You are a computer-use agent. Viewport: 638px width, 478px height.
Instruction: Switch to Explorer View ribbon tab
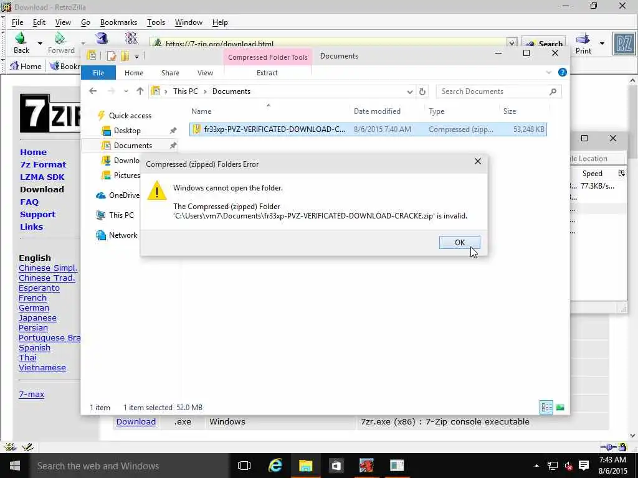[x=205, y=73]
